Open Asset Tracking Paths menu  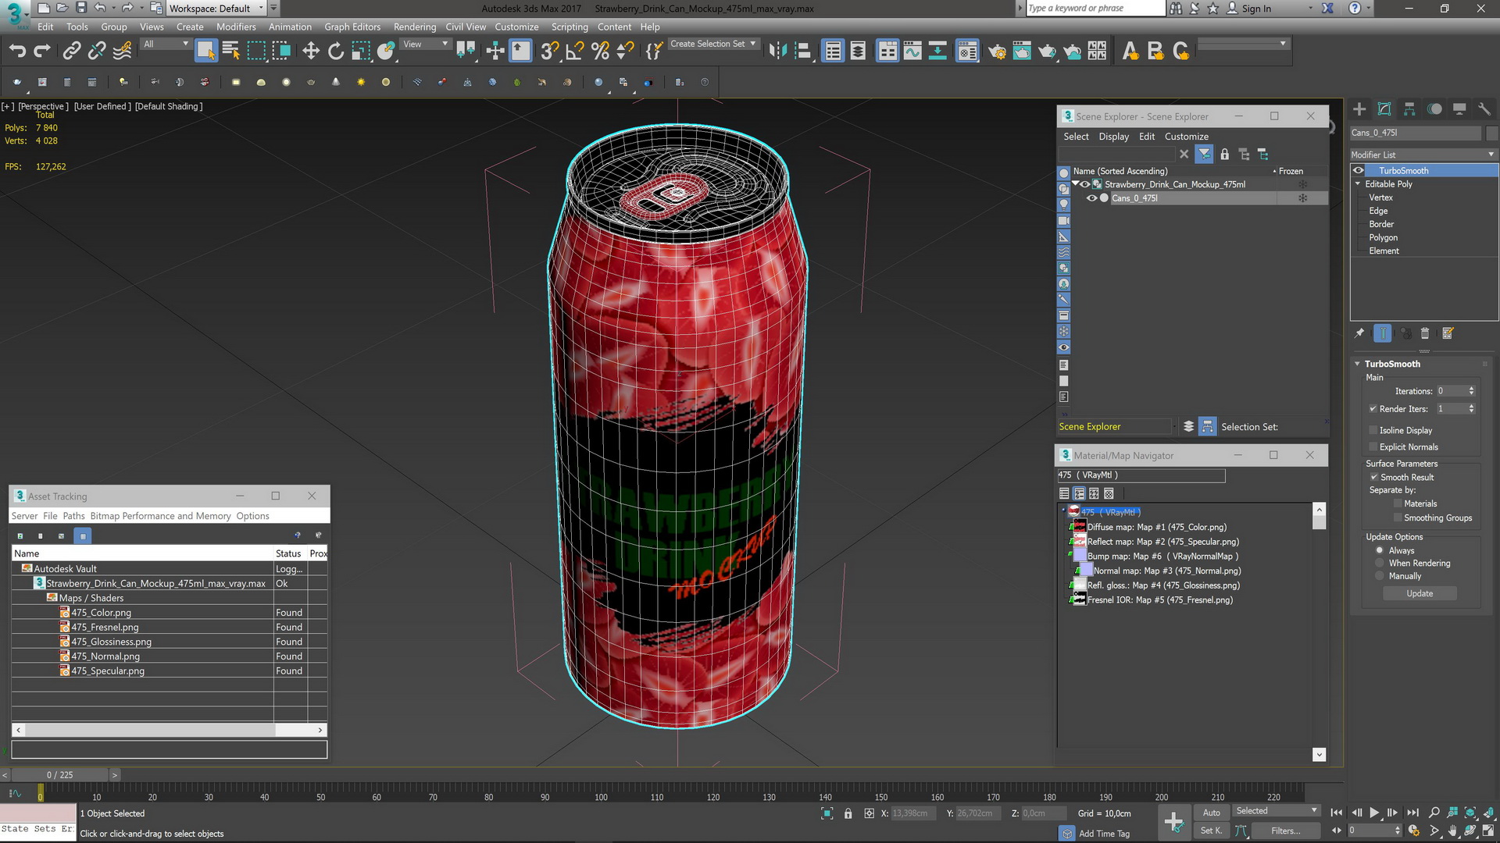(x=73, y=516)
